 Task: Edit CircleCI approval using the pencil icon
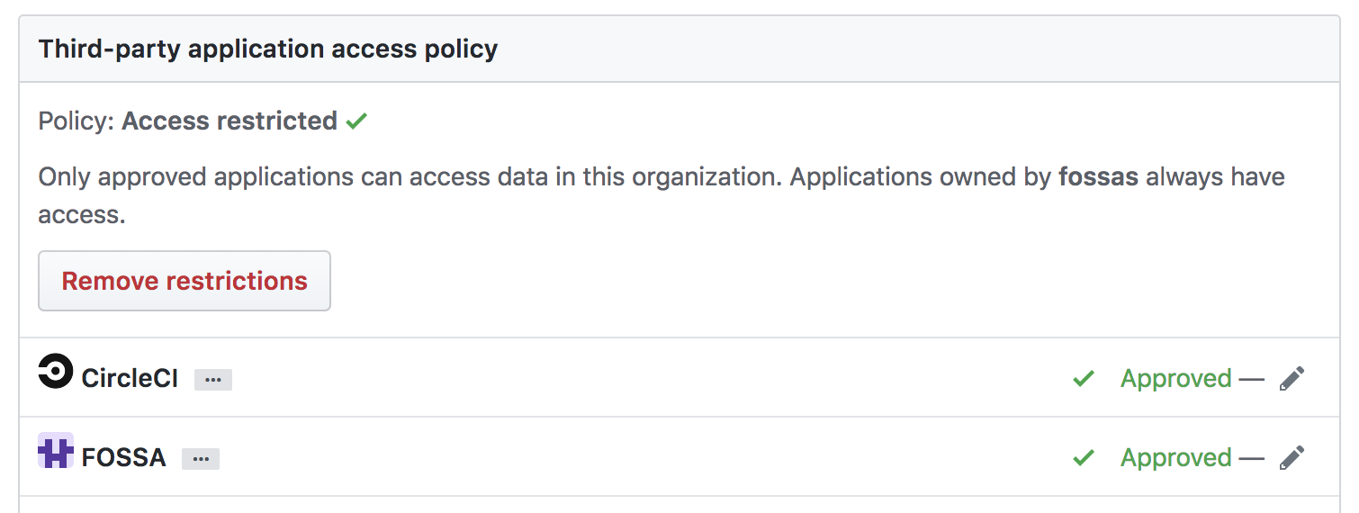coord(1291,379)
